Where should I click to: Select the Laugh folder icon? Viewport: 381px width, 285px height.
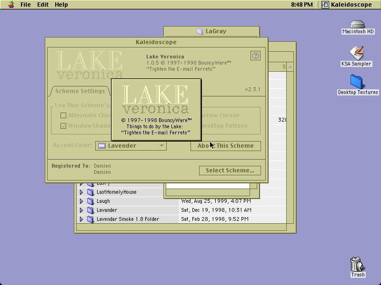pos(90,201)
